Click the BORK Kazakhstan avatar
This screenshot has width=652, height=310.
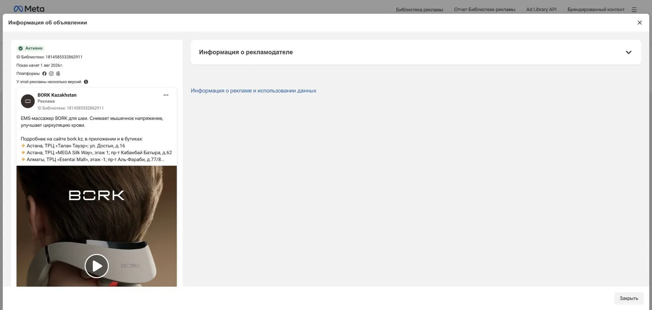pos(28,101)
